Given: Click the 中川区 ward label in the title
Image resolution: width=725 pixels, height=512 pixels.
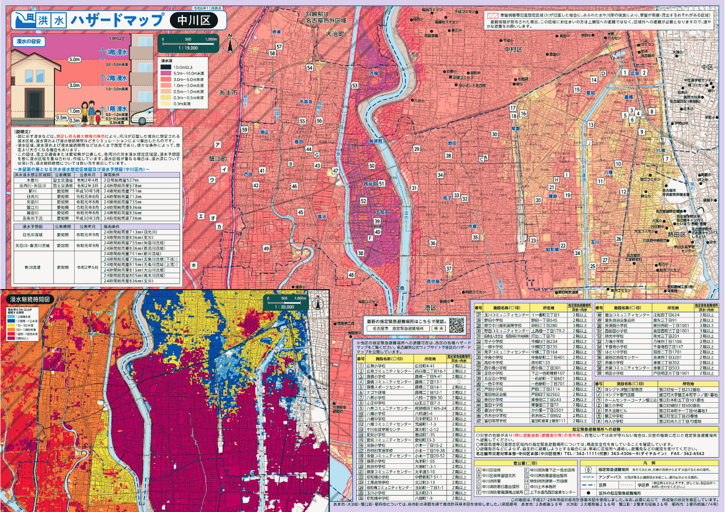Looking at the screenshot, I should pos(194,20).
